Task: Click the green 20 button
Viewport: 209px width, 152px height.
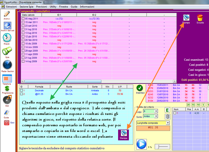Action: pyautogui.click(x=188, y=105)
